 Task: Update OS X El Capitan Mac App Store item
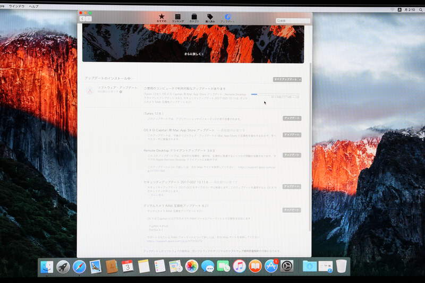pyautogui.click(x=292, y=135)
